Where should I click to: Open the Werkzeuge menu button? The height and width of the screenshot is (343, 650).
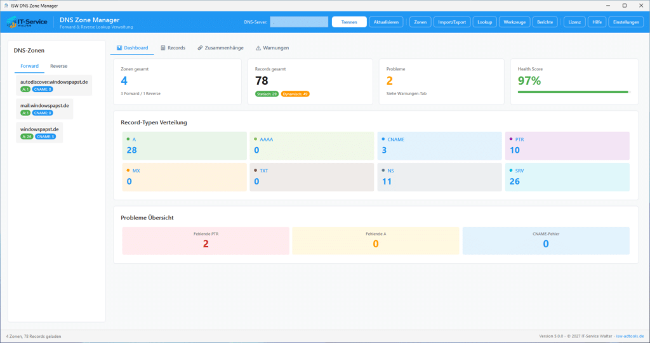pyautogui.click(x=514, y=22)
